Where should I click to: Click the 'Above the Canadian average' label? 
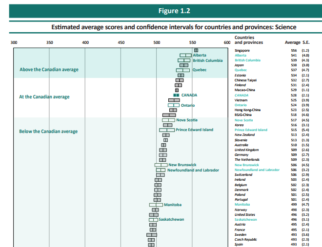click(49, 70)
